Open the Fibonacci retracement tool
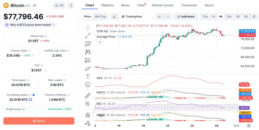Viewport: 259px width, 130px height. click(x=88, y=44)
